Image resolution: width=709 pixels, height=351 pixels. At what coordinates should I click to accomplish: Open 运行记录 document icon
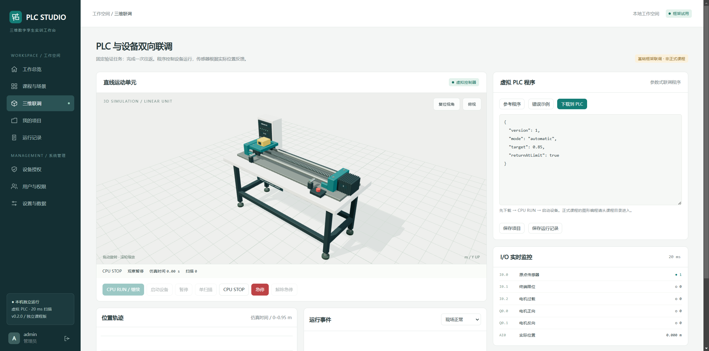coord(14,138)
